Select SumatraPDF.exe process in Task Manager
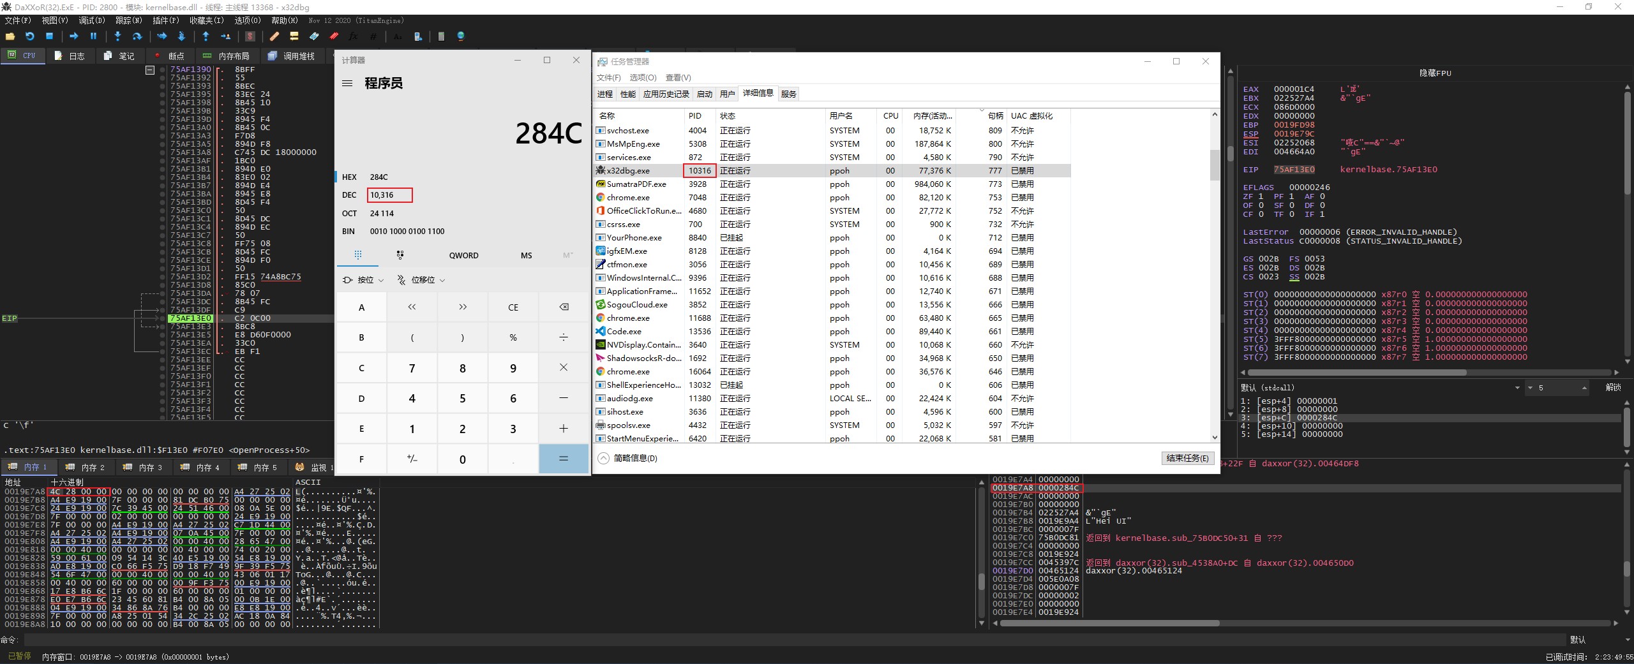This screenshot has width=1634, height=664. click(x=833, y=184)
